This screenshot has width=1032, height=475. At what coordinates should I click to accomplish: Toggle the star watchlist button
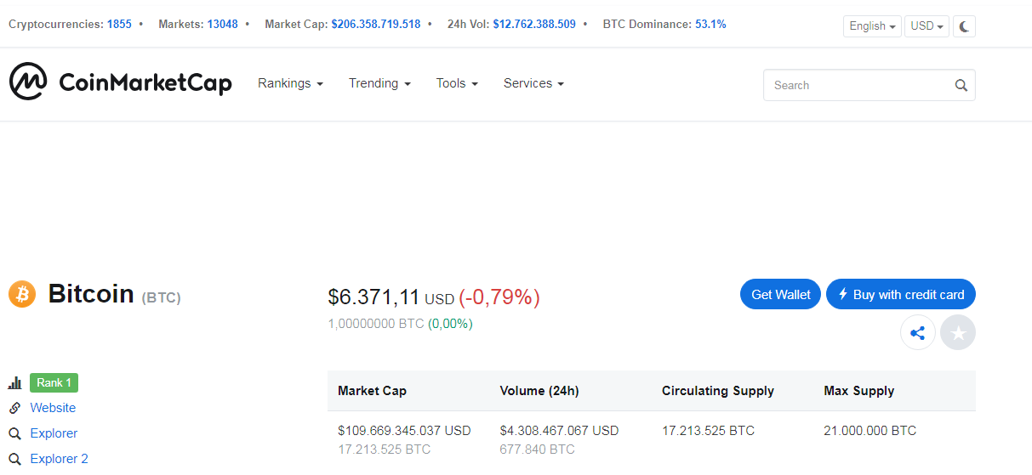(x=958, y=333)
